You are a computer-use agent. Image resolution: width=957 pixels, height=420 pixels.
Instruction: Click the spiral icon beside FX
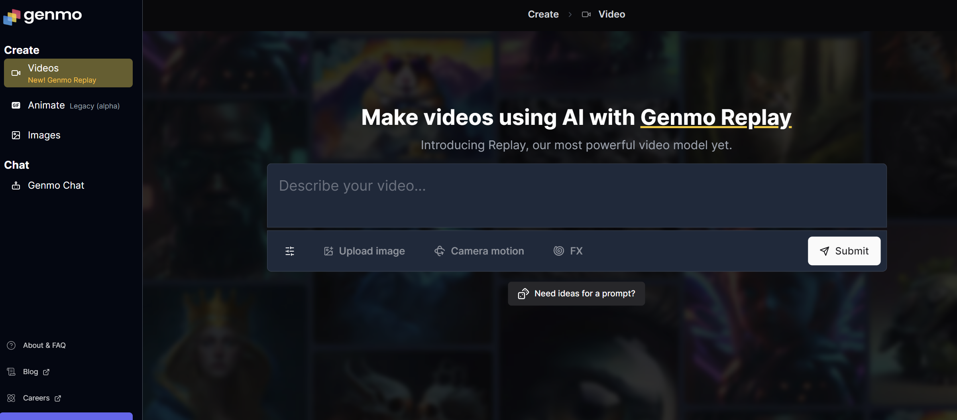(x=559, y=251)
